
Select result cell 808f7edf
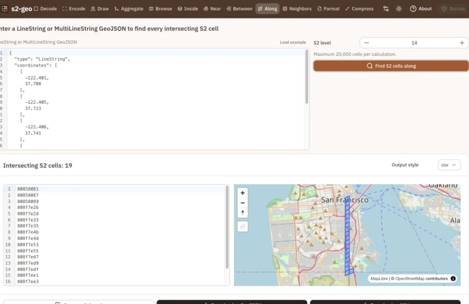28,269
